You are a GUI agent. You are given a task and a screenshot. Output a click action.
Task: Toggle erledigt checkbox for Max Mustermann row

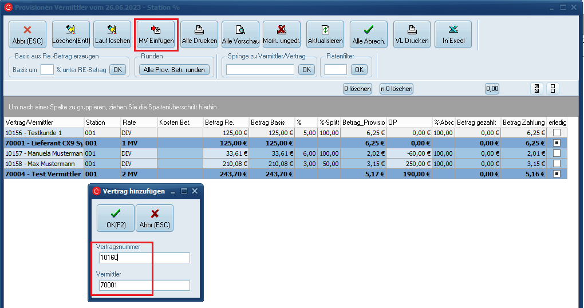[557, 164]
